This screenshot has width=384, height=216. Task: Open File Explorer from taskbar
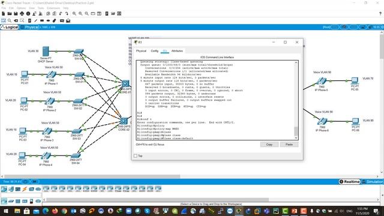coord(17,211)
